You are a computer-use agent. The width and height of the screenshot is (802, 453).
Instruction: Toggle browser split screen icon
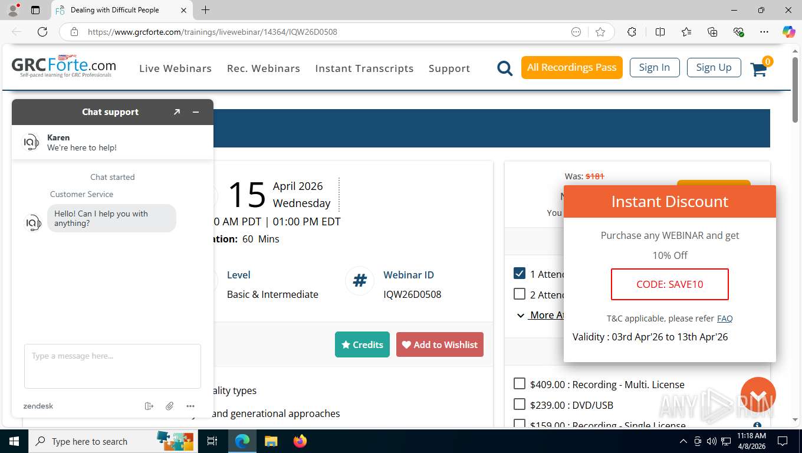pos(660,32)
